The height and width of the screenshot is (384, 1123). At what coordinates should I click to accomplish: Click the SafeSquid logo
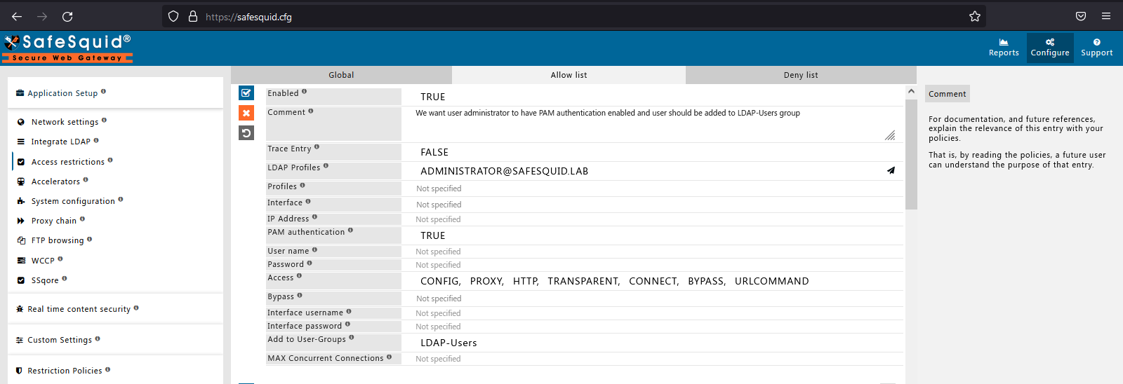coord(68,48)
